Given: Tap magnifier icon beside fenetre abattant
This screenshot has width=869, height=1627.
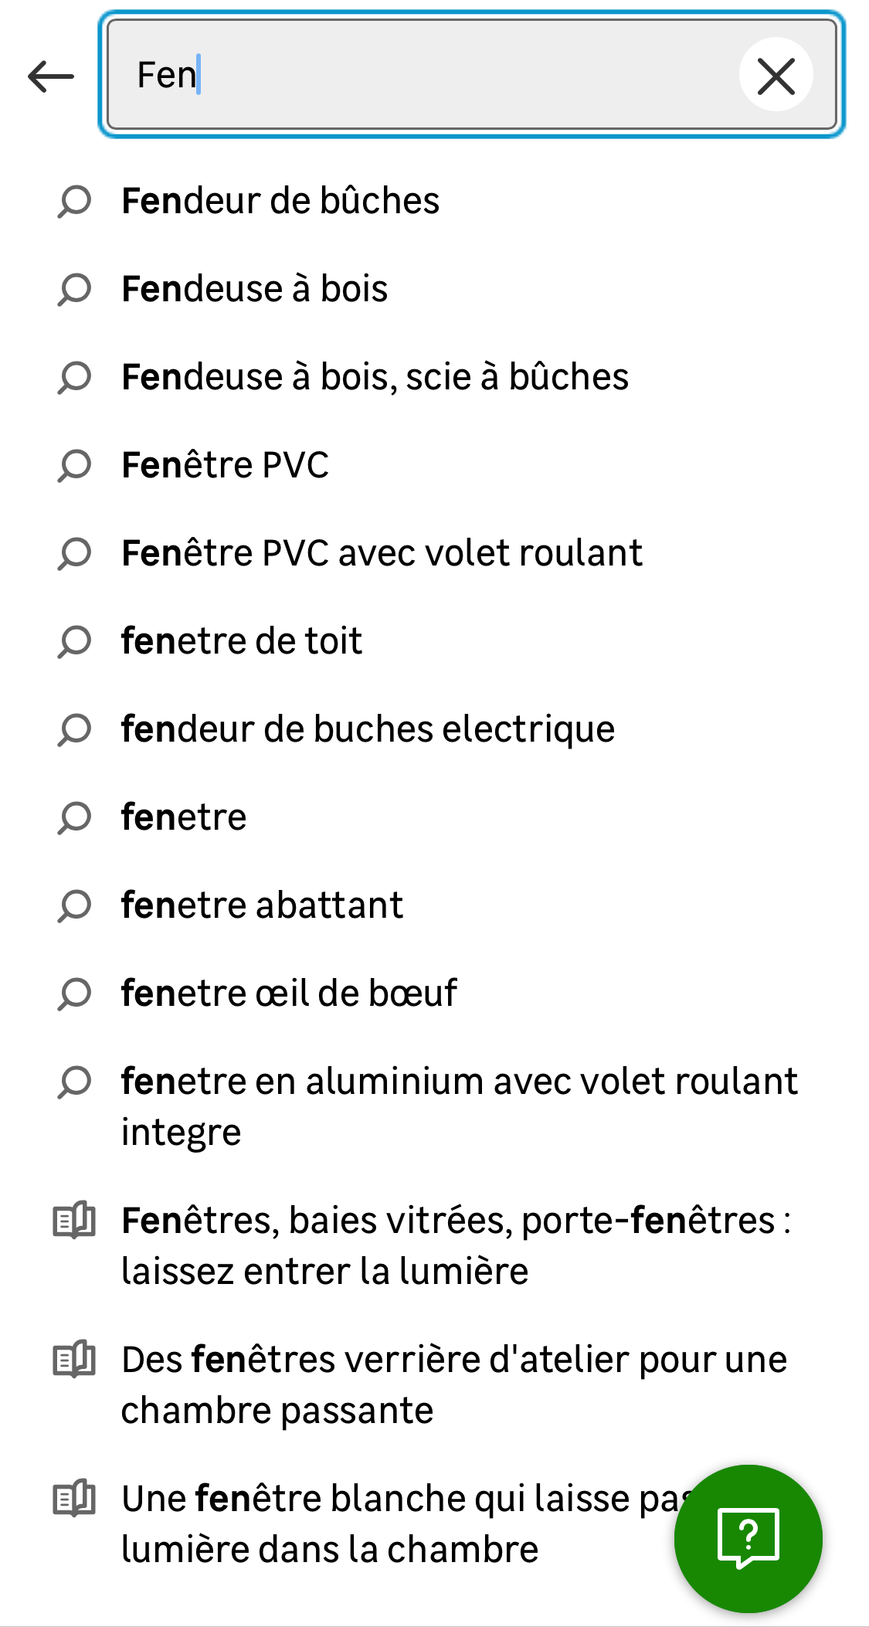Looking at the screenshot, I should point(75,906).
